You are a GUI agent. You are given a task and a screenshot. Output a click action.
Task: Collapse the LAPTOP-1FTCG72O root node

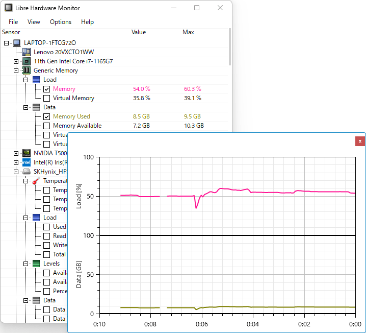coord(6,43)
